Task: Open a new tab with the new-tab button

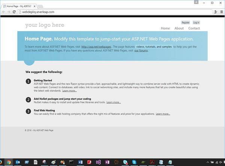Action: point(40,6)
